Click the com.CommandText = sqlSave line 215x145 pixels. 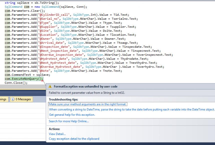click(x=27, y=75)
